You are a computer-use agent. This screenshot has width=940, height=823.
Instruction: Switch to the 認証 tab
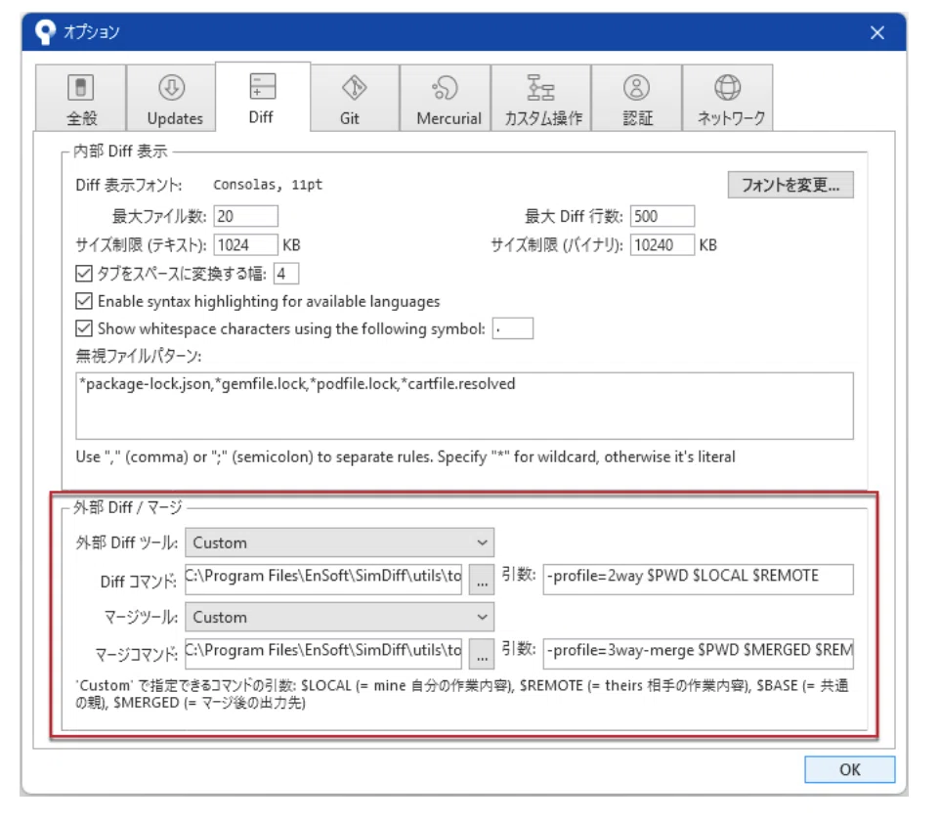(637, 98)
